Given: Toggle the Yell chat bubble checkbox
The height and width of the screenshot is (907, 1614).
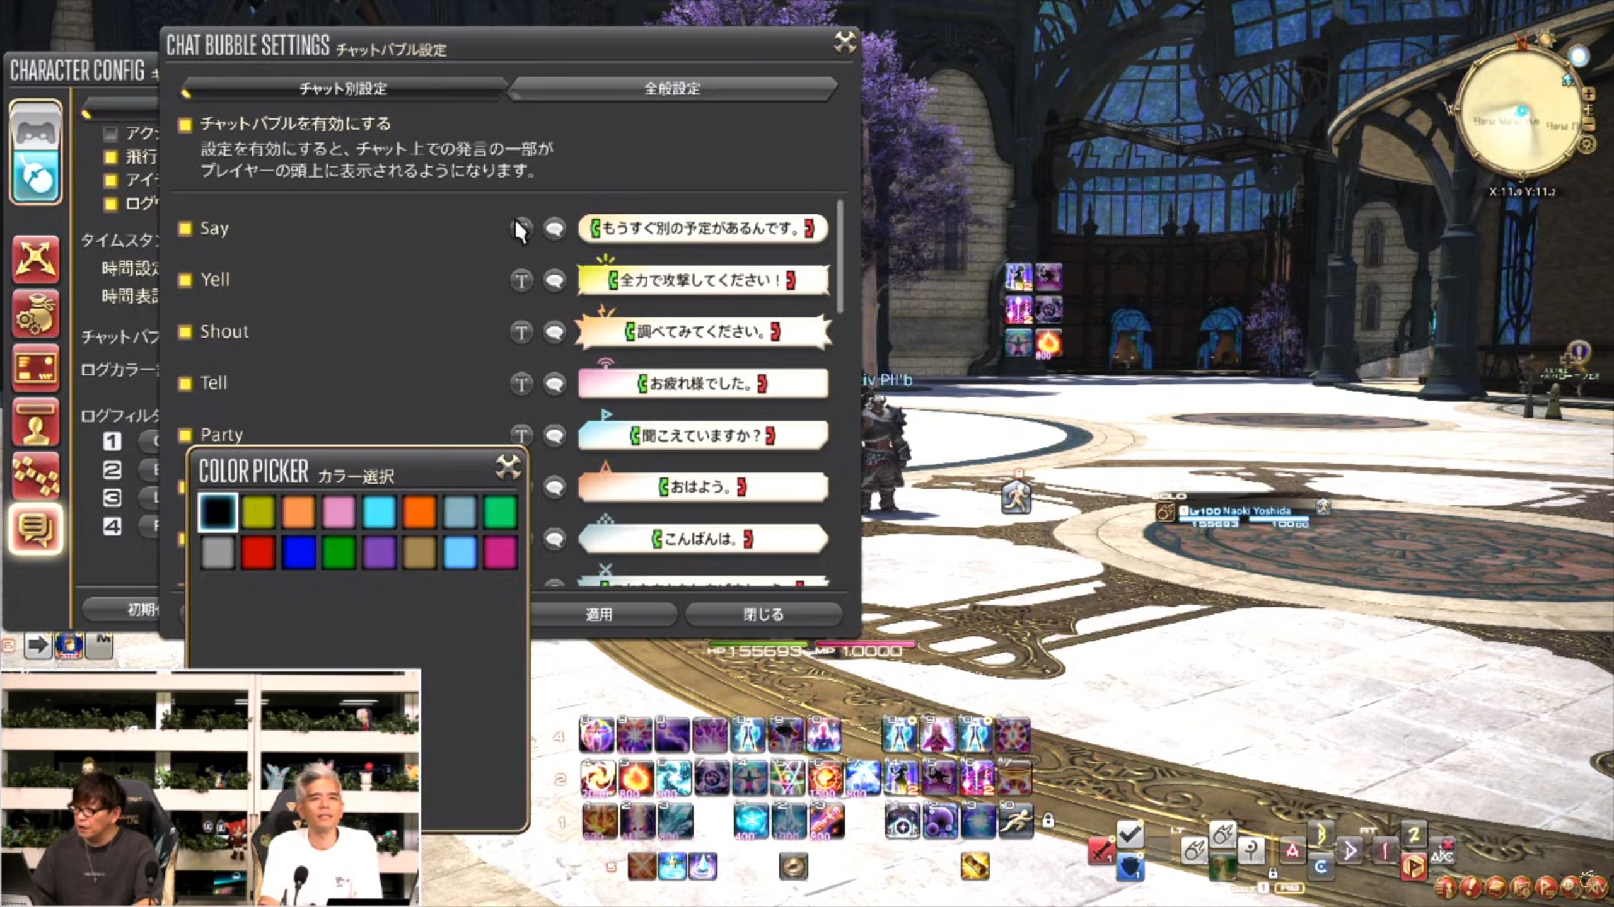Looking at the screenshot, I should pyautogui.click(x=185, y=280).
